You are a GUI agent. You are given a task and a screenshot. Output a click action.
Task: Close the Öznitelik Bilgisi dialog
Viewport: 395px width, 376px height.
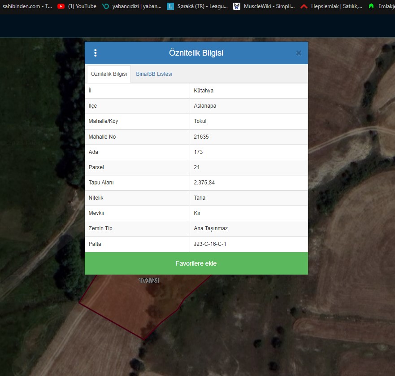(x=299, y=53)
